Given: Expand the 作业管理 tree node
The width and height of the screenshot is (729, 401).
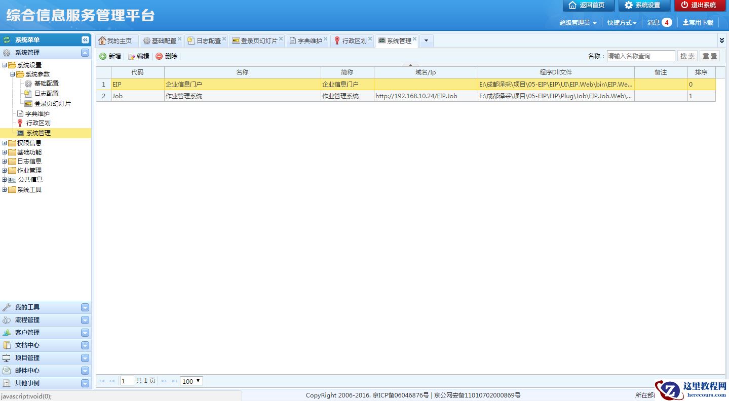Looking at the screenshot, I should point(5,171).
